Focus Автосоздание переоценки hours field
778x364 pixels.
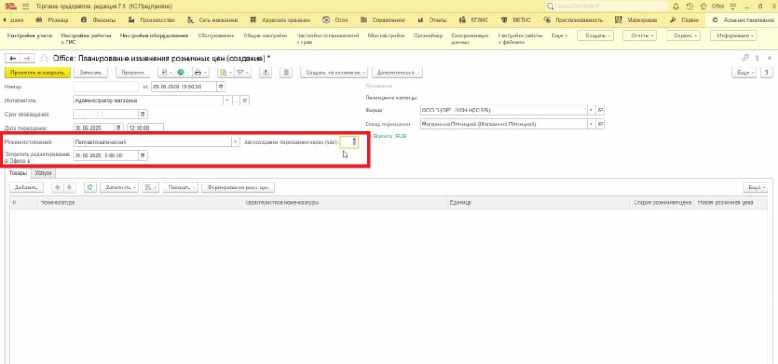pyautogui.click(x=349, y=142)
